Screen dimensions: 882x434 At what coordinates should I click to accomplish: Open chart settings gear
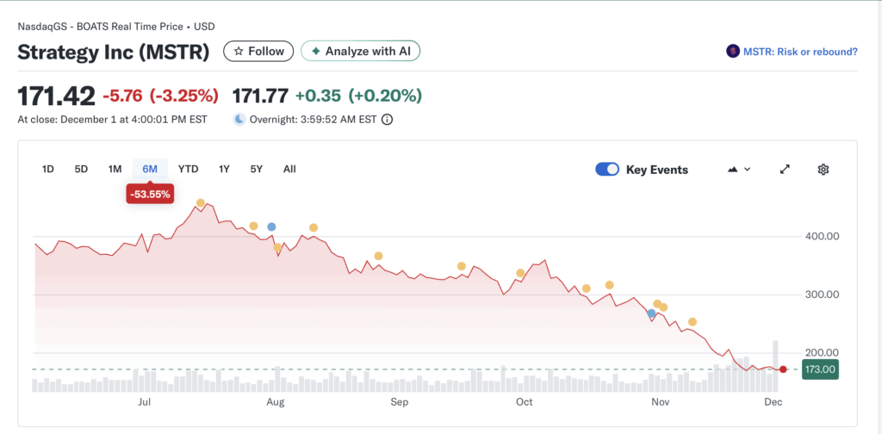pos(823,170)
